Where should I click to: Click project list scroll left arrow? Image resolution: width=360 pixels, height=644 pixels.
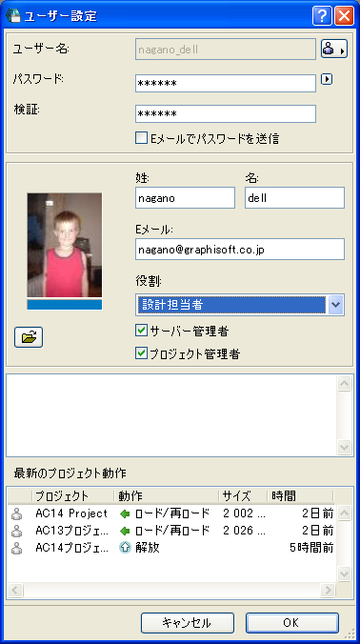[x=15, y=591]
